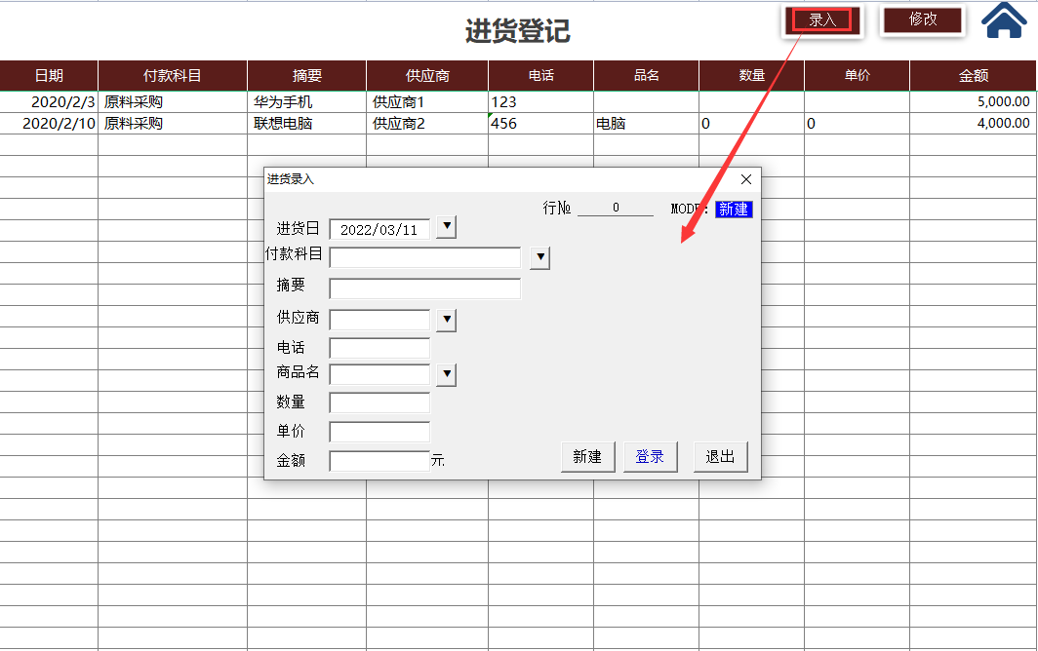Open the 付款科目 dropdown list
The image size is (1038, 651).
pyautogui.click(x=539, y=257)
